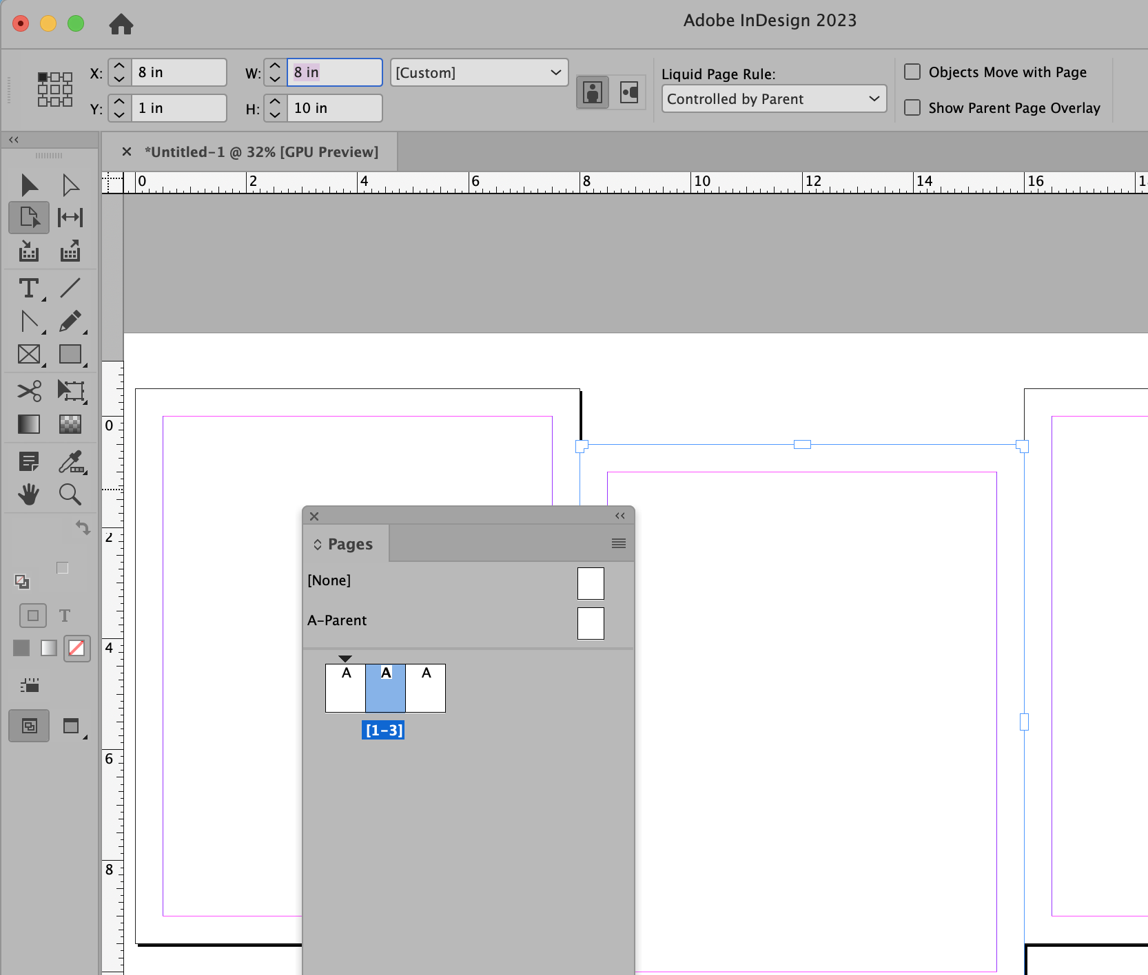
Task: Select the Rectangle frame tool
Action: point(28,355)
